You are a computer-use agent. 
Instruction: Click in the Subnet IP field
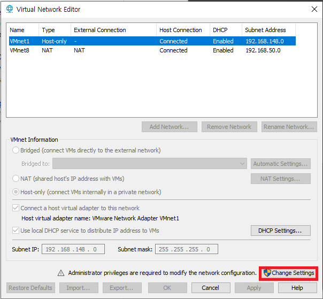[x=73, y=249]
